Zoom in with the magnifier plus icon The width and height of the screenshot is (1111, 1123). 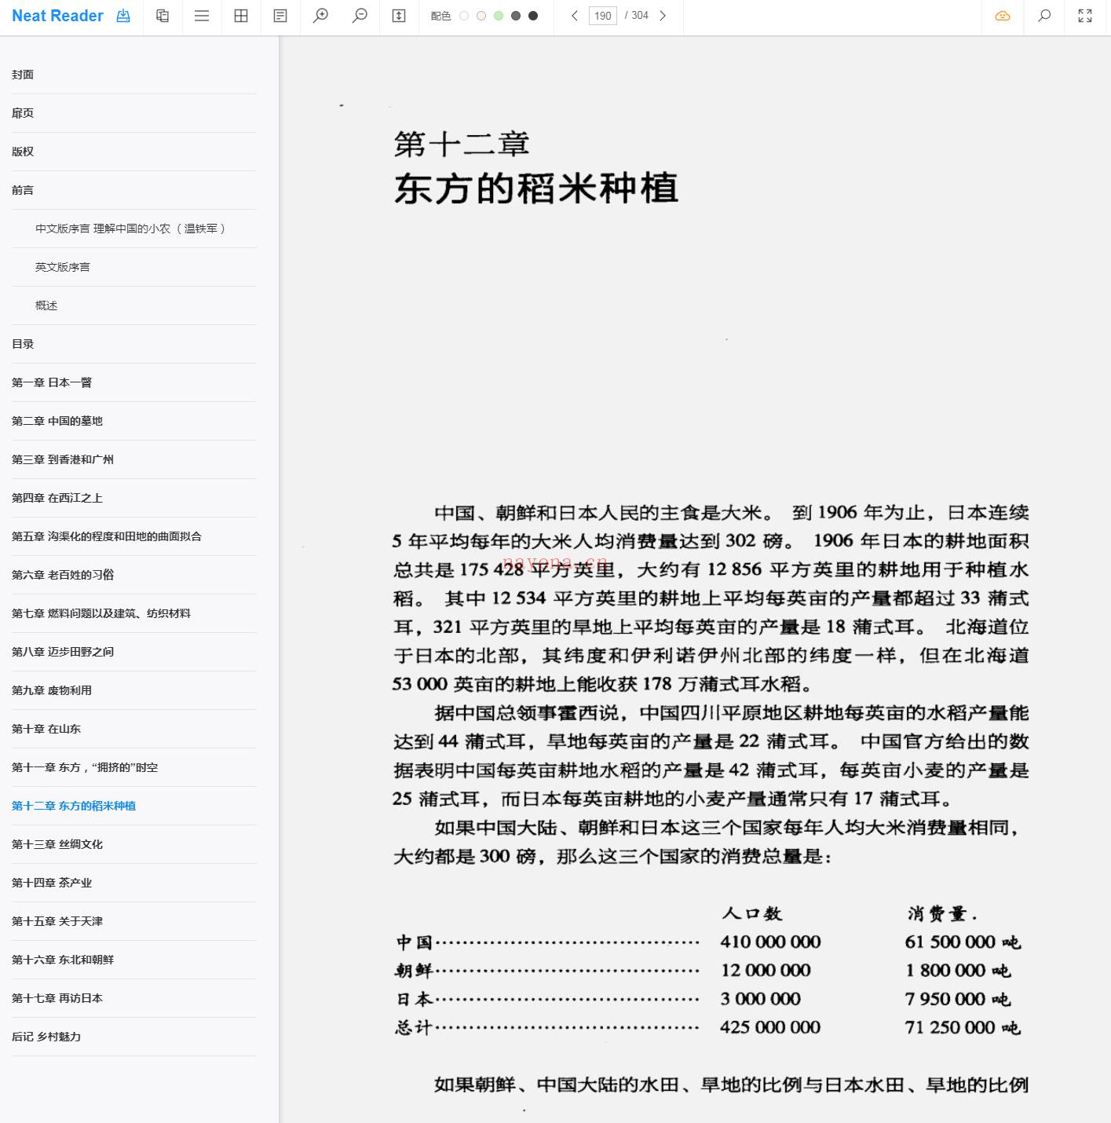pyautogui.click(x=320, y=16)
